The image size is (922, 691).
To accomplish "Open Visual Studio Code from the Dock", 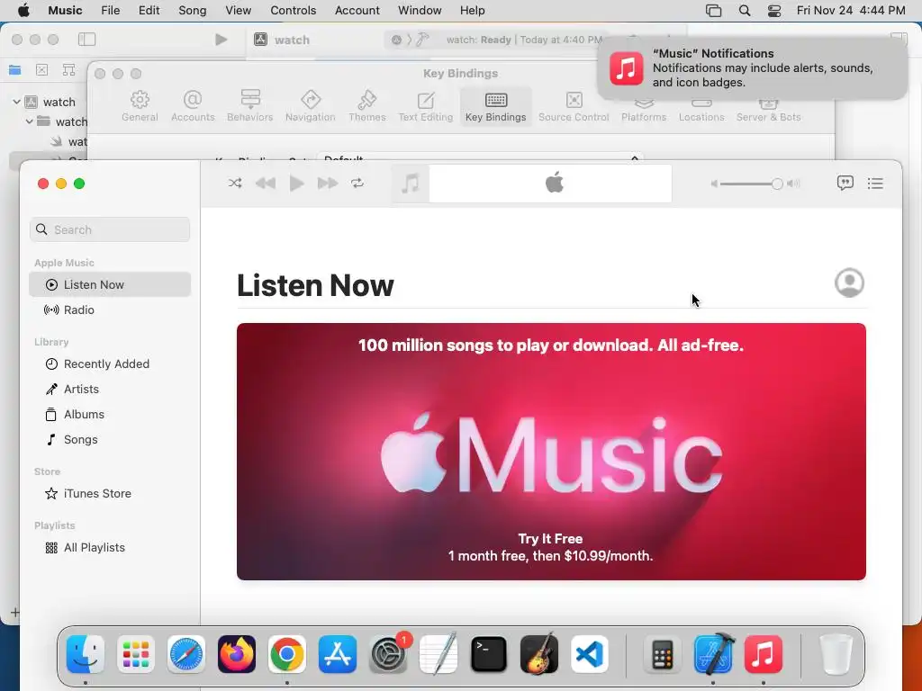I will click(x=590, y=654).
